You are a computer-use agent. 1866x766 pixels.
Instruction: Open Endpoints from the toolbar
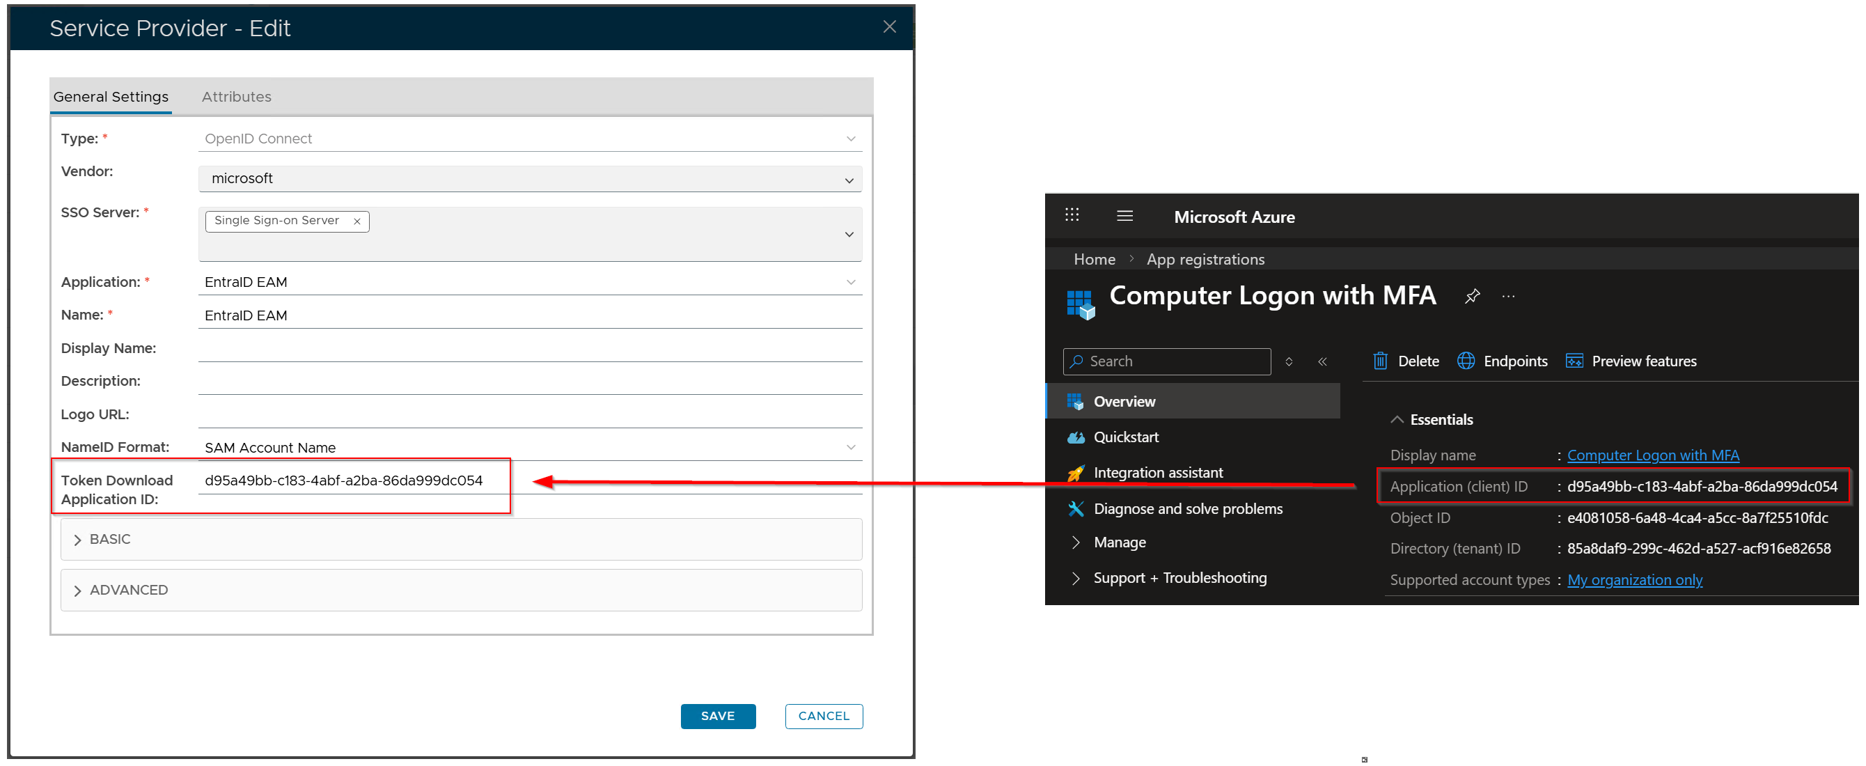(1503, 361)
